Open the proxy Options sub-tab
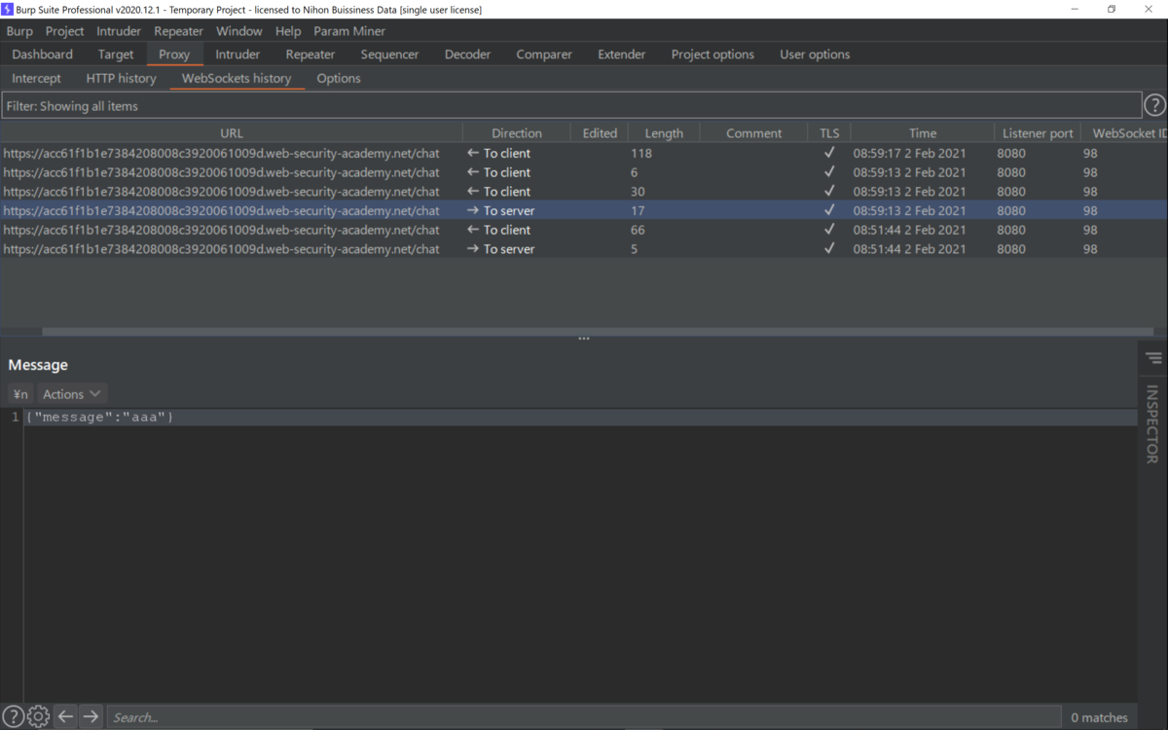Screen dimensions: 1168x730 click(x=339, y=78)
